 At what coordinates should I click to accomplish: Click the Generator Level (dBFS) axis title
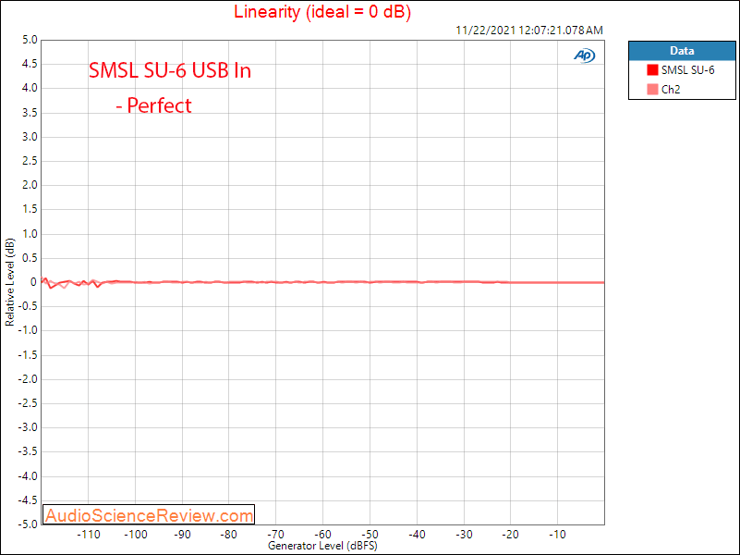322,546
